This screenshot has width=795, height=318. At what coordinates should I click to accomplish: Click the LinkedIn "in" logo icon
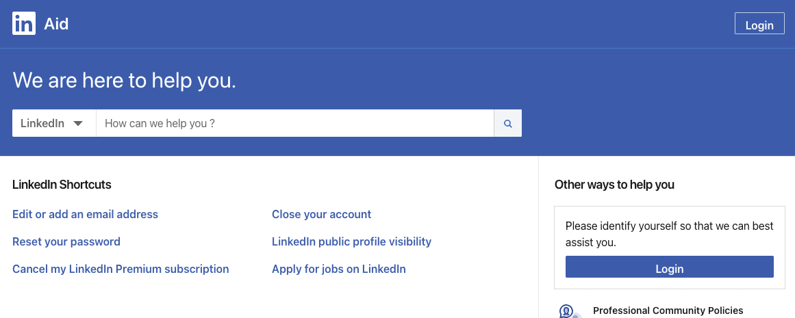click(24, 23)
